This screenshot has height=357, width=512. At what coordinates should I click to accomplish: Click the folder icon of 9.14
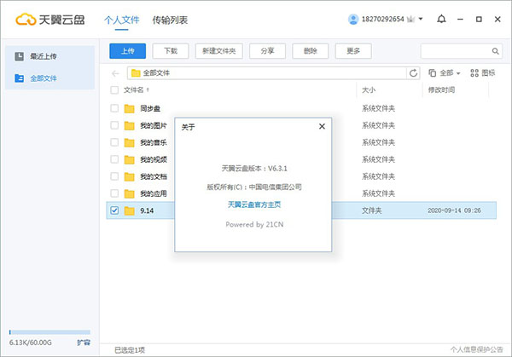coord(130,210)
